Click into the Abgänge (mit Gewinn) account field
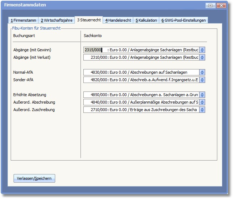Screen dimensions: 233x199 (141, 50)
